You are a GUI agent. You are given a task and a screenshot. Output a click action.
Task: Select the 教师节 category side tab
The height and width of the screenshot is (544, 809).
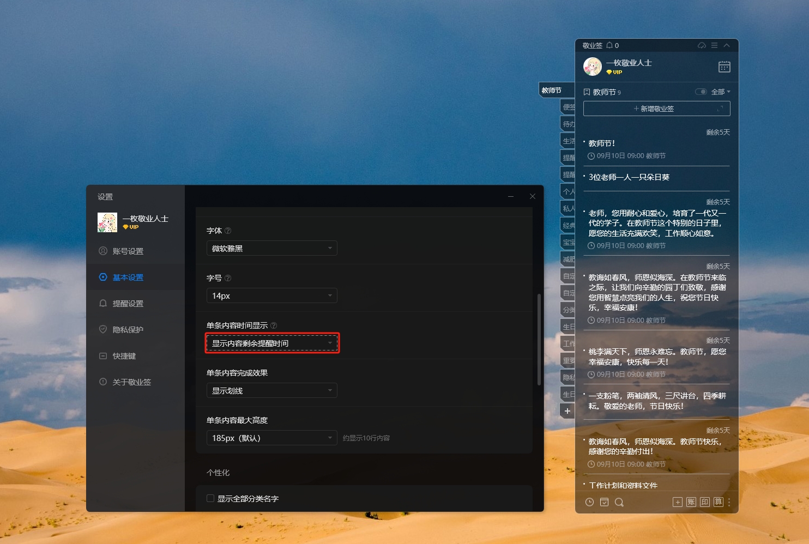(x=557, y=90)
